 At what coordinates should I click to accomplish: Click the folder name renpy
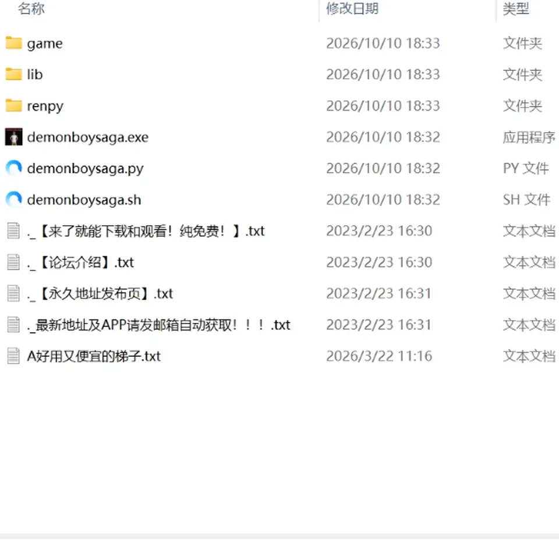[x=45, y=106]
